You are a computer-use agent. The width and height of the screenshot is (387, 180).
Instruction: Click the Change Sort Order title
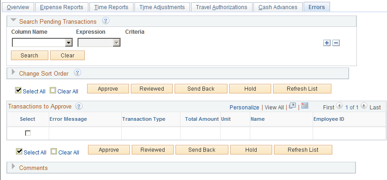(x=44, y=73)
